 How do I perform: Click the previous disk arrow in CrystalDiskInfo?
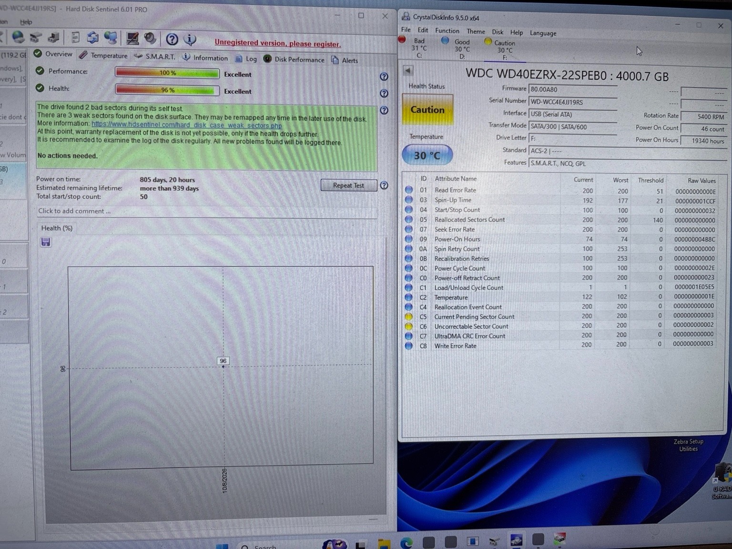point(408,71)
